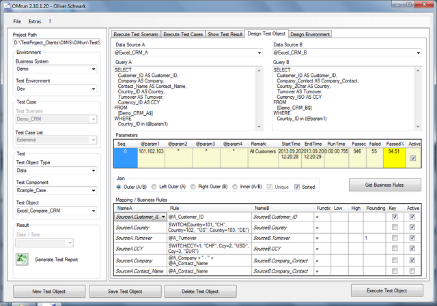Image resolution: width=437 pixels, height=306 pixels.
Task: Click the @A_Customer_ID rule cell
Action: pos(209,217)
